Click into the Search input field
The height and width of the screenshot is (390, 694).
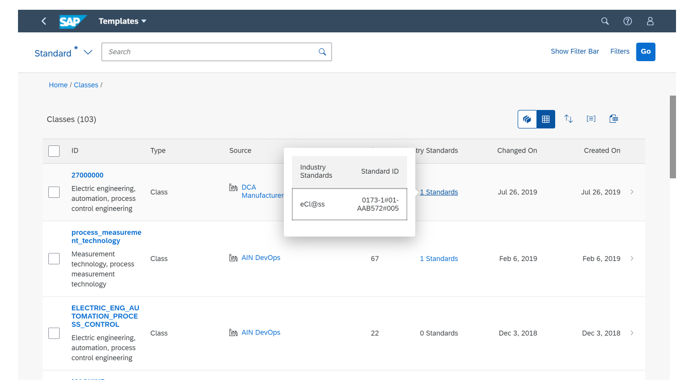click(x=211, y=52)
